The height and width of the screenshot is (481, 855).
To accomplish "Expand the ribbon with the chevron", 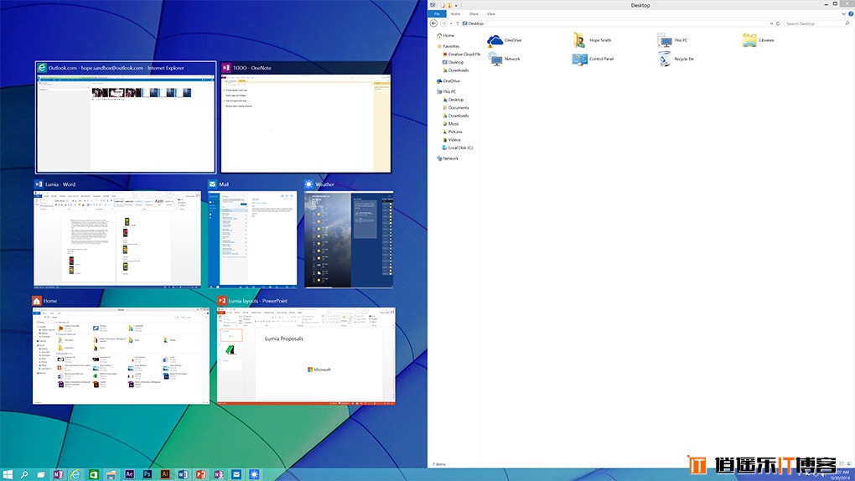I will (843, 13).
